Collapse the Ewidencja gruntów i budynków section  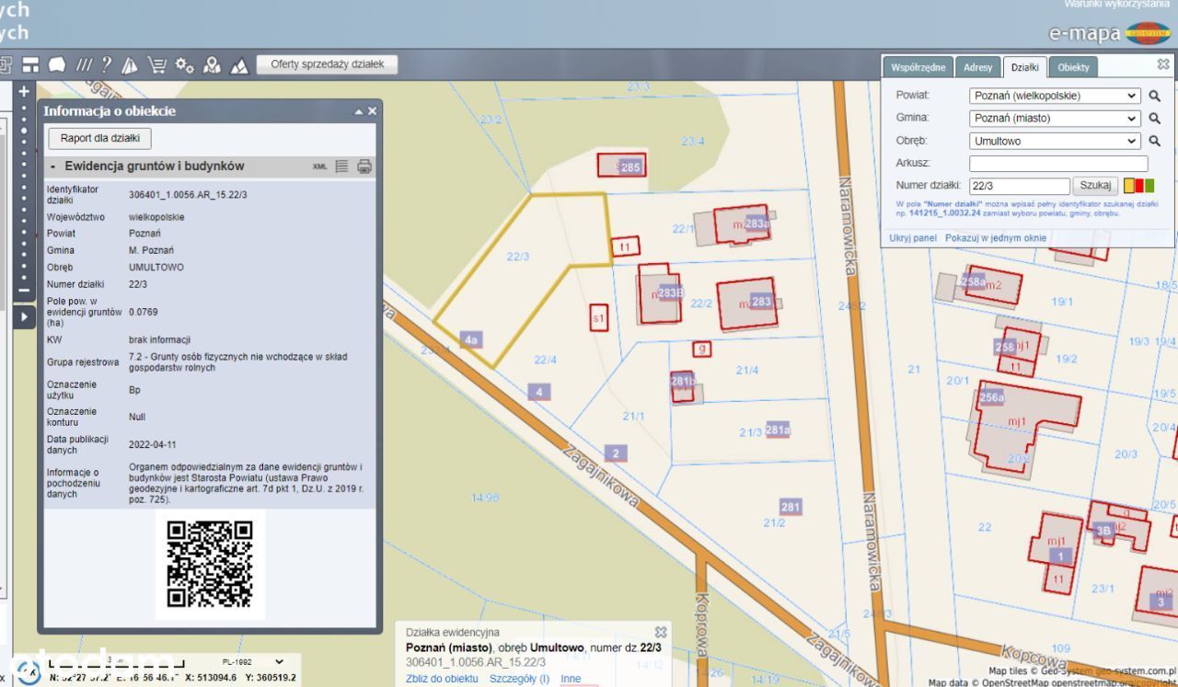click(x=53, y=166)
